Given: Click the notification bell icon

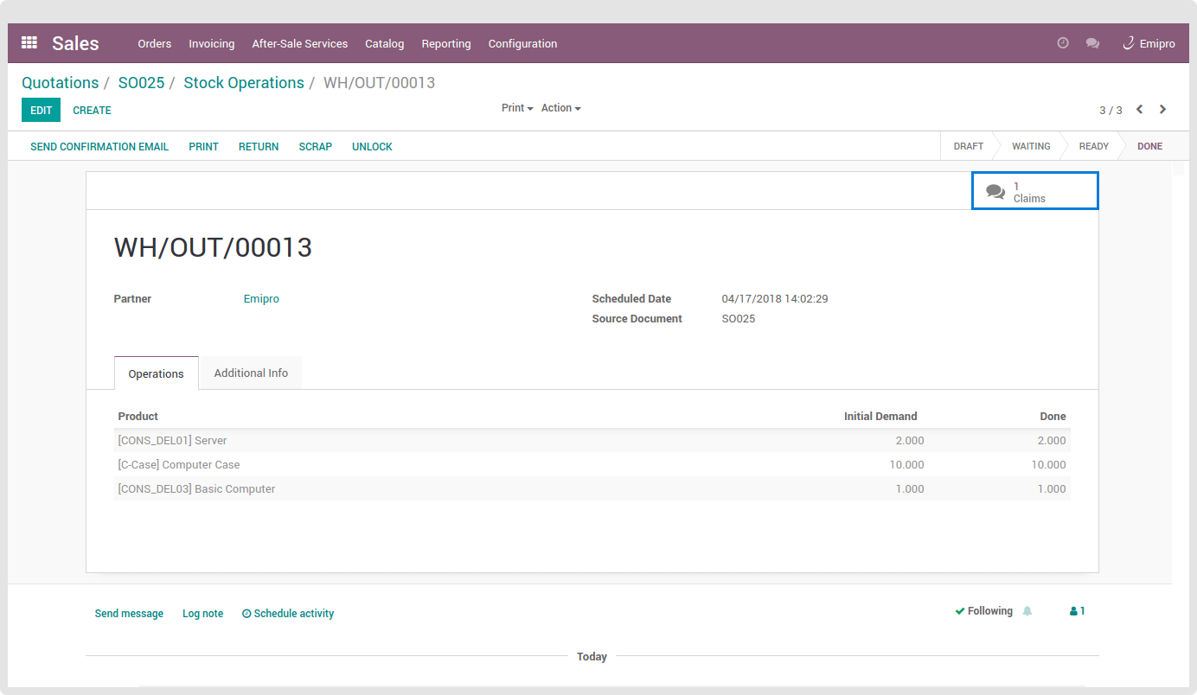Looking at the screenshot, I should (1027, 611).
